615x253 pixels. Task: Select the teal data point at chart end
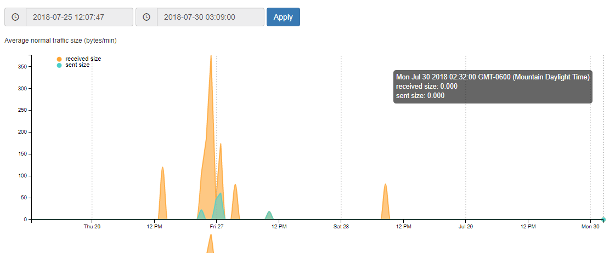(603, 219)
